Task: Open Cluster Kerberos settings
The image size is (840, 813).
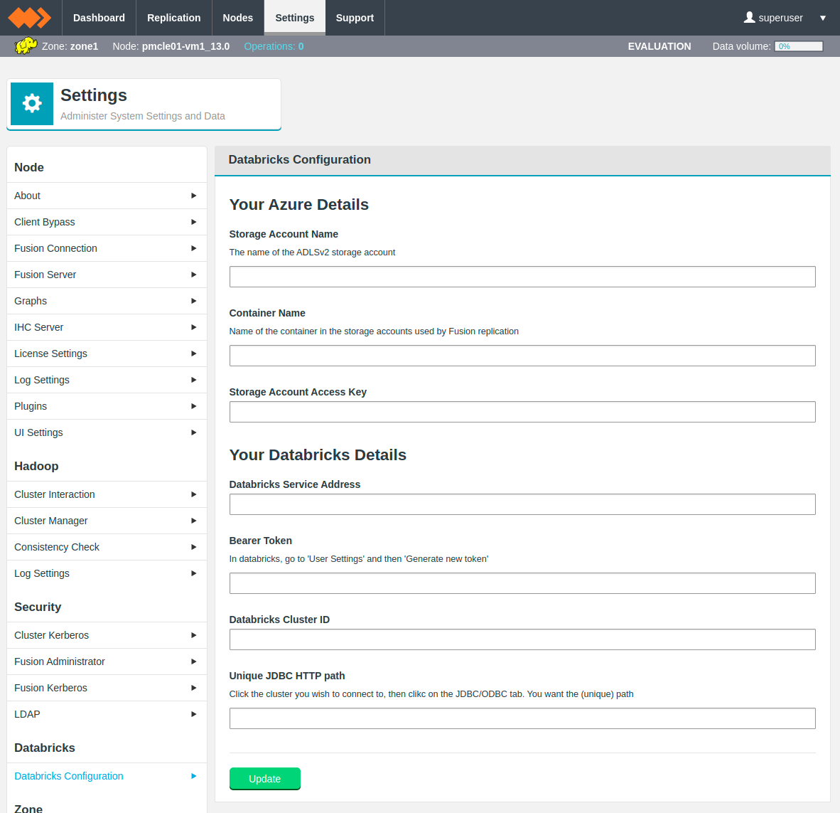Action: click(107, 635)
